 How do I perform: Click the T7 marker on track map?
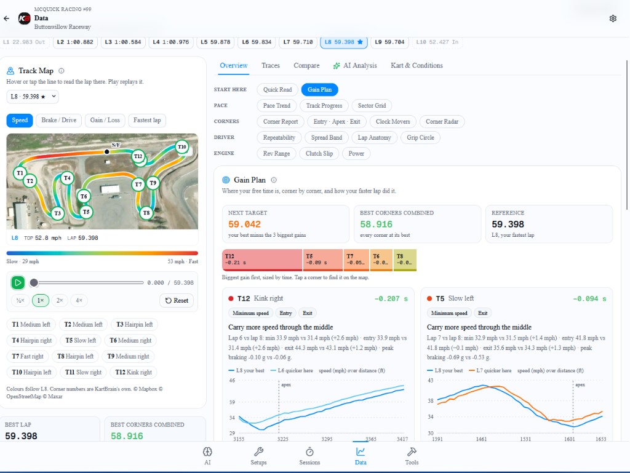tap(138, 185)
